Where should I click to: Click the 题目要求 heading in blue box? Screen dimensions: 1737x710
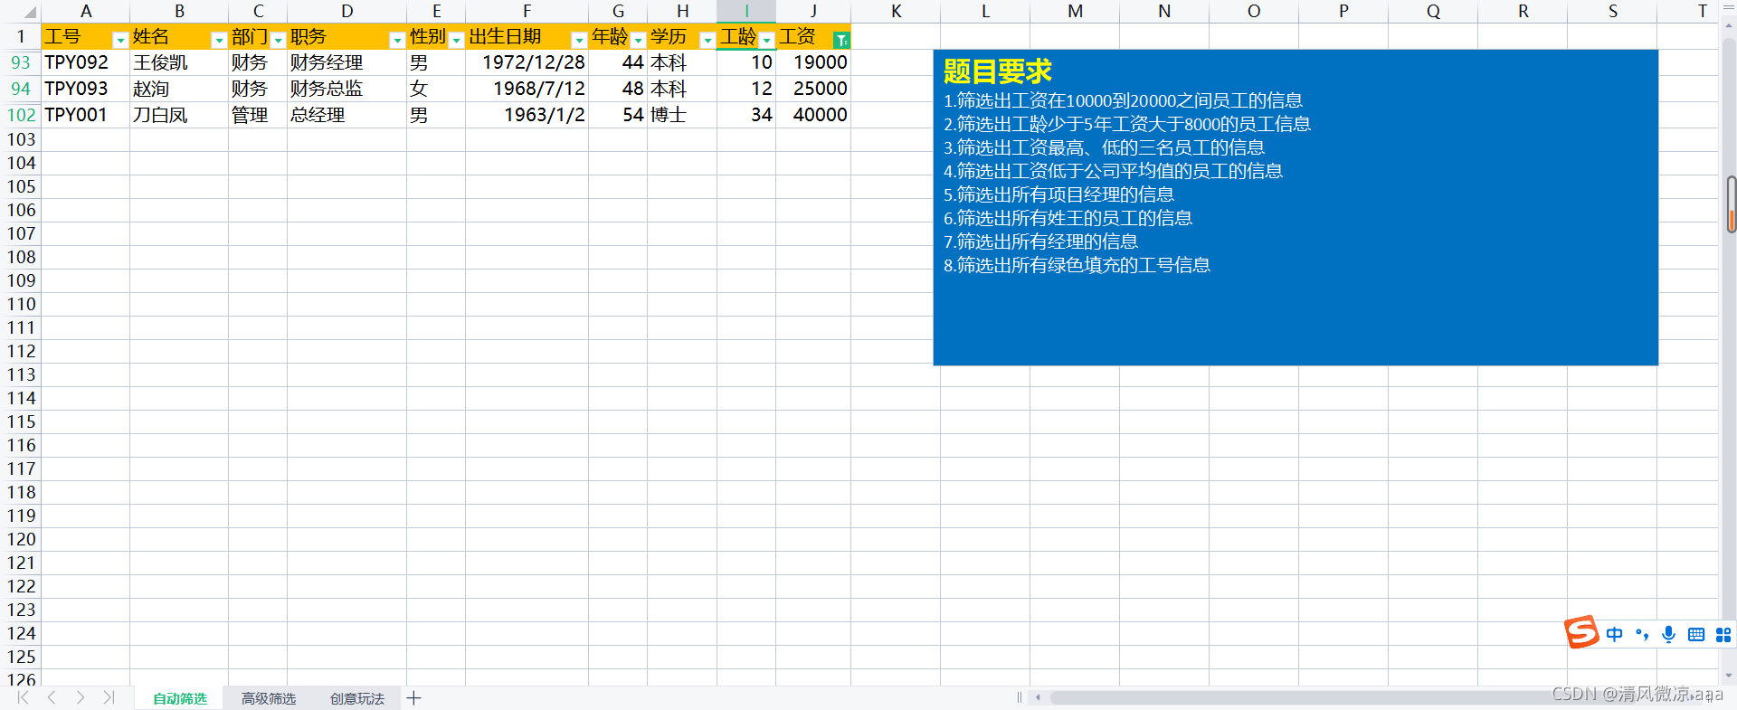pos(997,71)
